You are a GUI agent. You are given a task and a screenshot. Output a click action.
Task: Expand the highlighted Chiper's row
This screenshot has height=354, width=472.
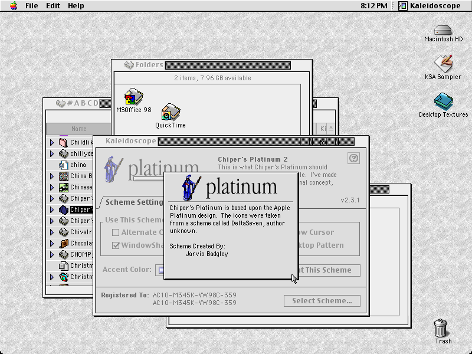click(52, 209)
